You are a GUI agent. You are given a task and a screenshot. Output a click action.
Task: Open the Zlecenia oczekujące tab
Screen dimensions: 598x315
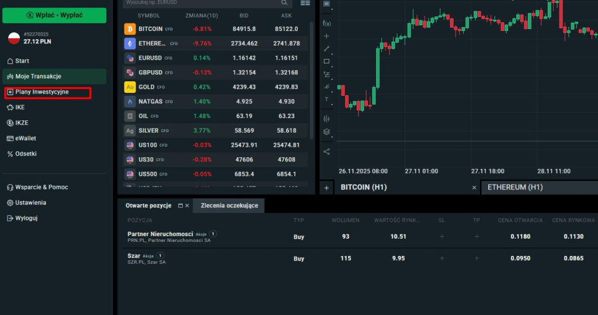click(229, 206)
